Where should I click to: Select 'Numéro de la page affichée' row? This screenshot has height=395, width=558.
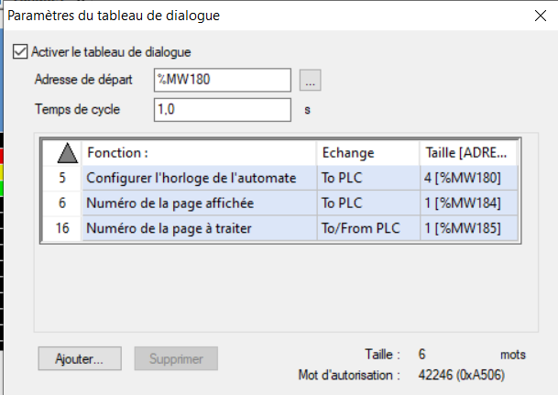(198, 203)
